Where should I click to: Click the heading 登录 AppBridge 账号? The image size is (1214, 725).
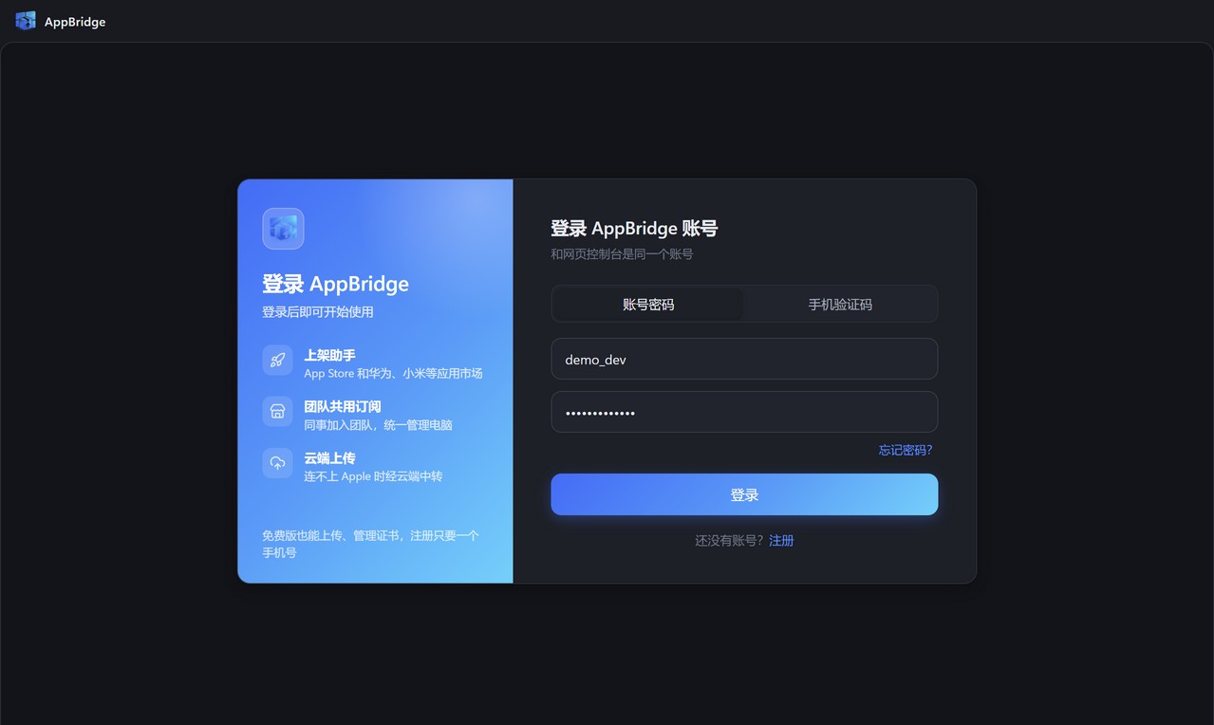634,229
